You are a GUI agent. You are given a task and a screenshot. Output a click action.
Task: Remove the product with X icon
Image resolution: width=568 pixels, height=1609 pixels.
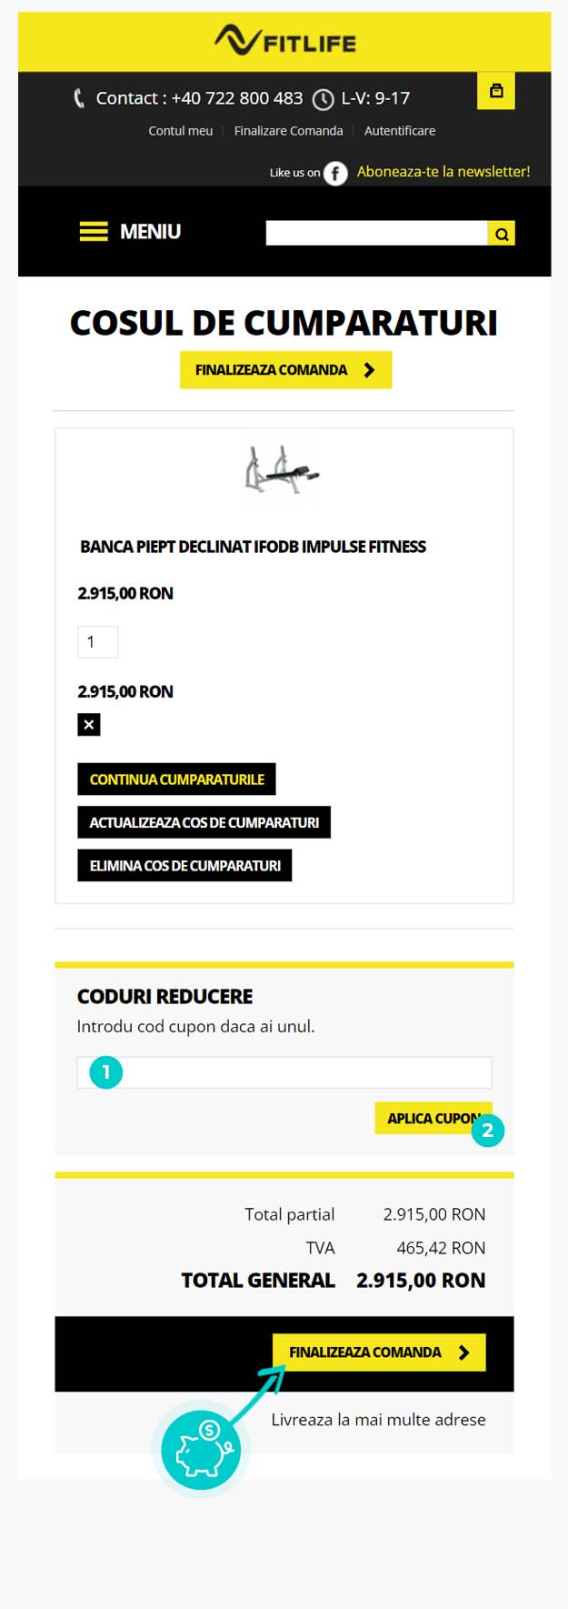point(89,725)
